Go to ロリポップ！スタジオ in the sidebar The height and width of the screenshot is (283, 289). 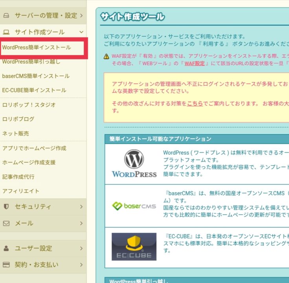pos(29,105)
